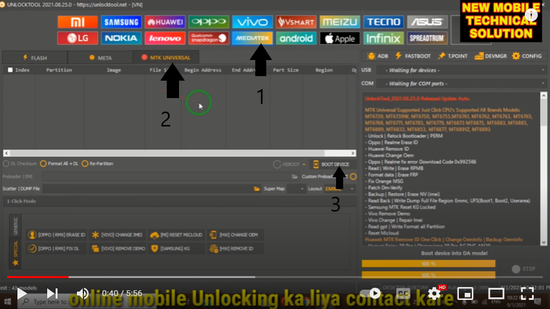Screen dimensions: 550x309
Task: Toggle the Reboot option
Action: click(x=286, y=164)
